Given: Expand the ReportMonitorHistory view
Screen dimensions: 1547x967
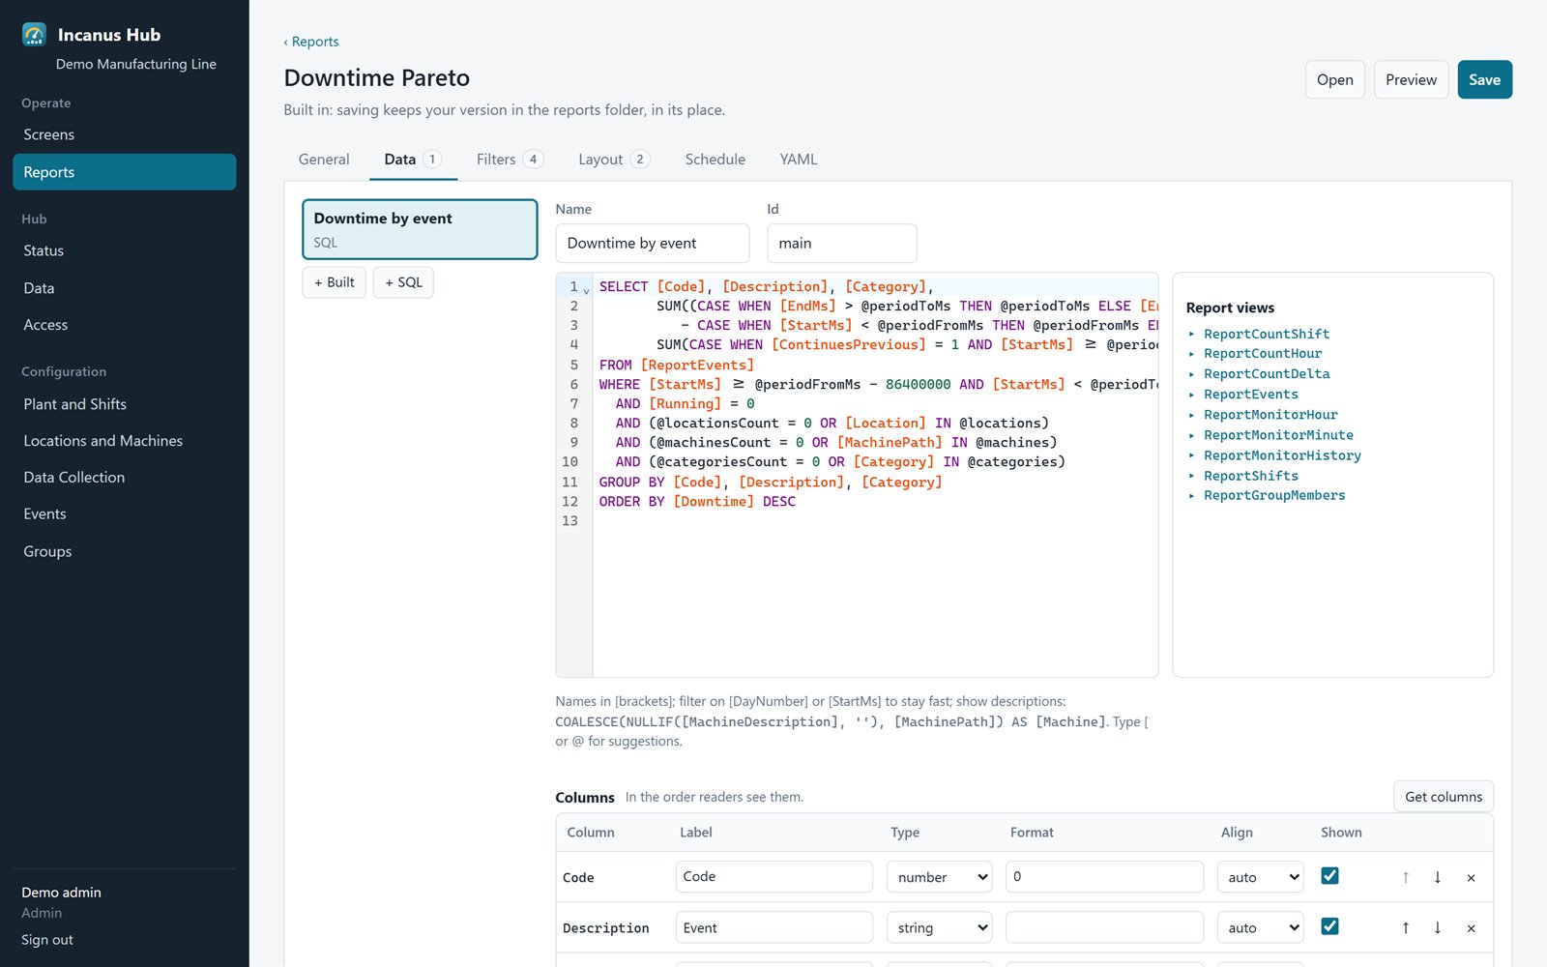Looking at the screenshot, I should [x=1281, y=455].
